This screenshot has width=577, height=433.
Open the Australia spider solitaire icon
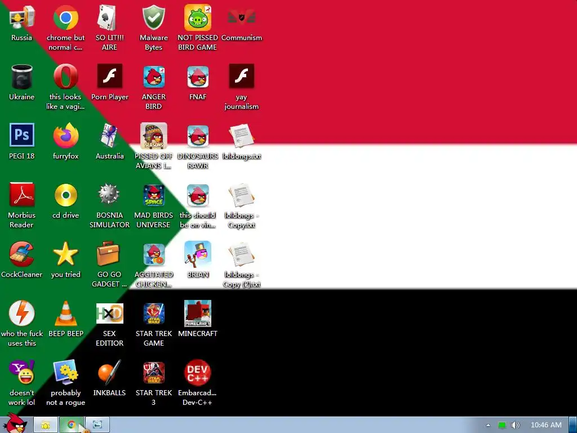click(x=109, y=135)
